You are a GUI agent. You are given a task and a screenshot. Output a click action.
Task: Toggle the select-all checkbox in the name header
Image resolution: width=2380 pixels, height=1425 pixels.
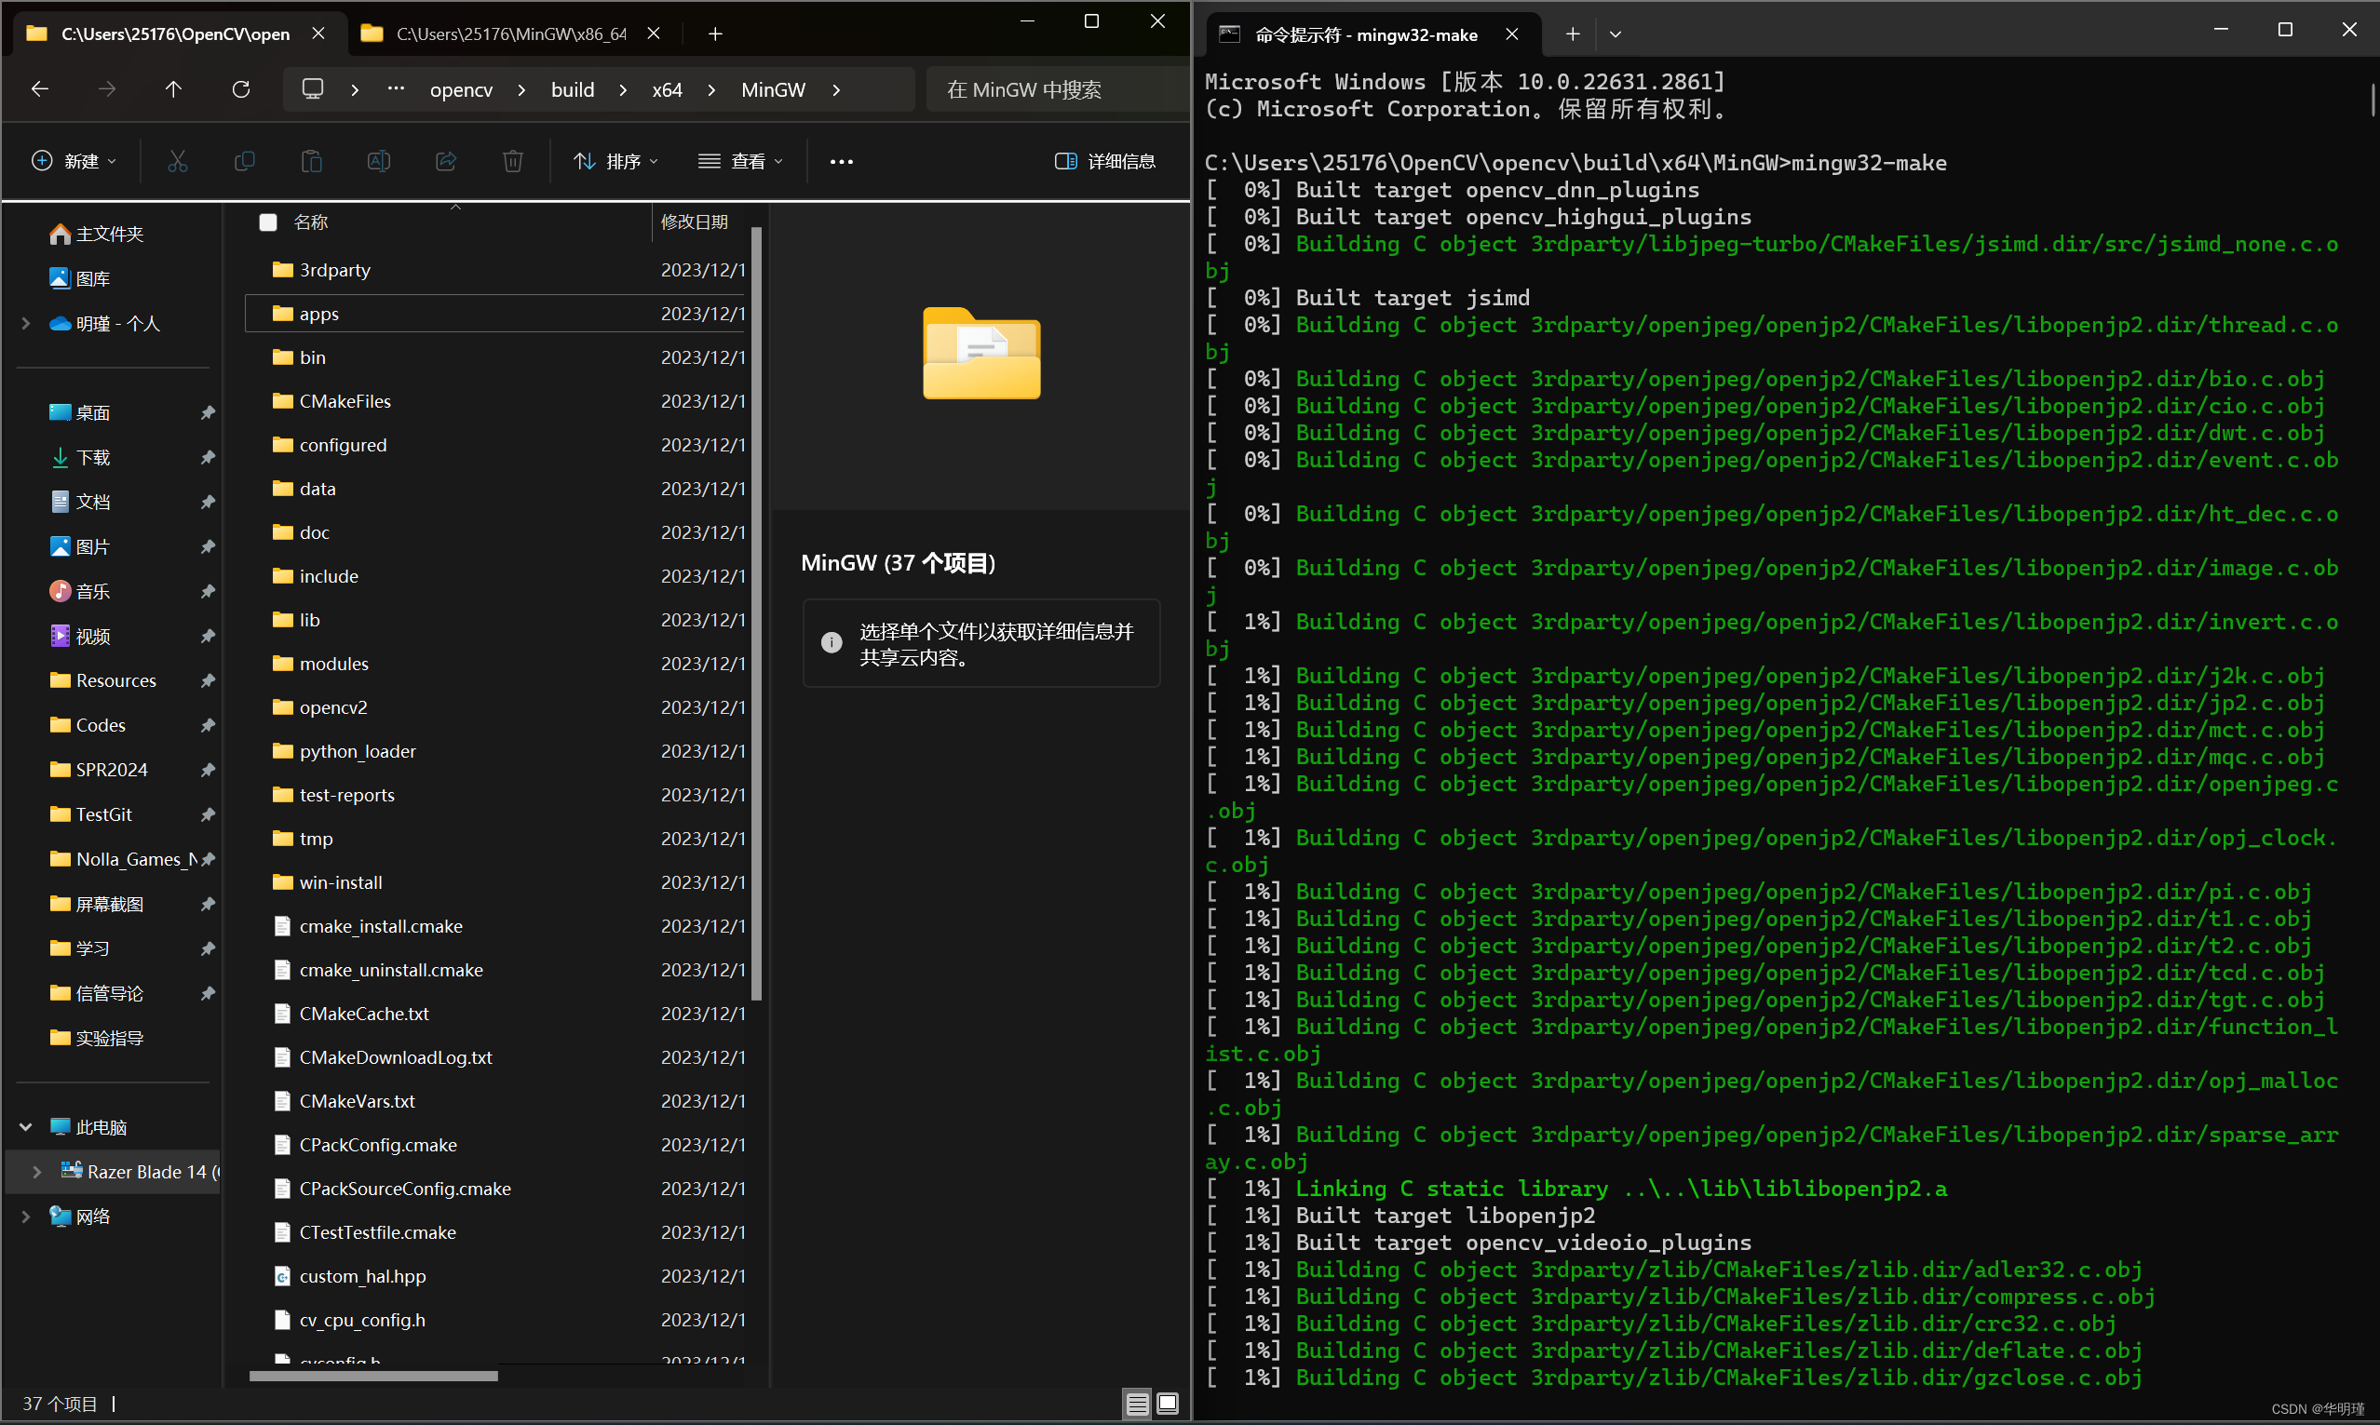269,222
